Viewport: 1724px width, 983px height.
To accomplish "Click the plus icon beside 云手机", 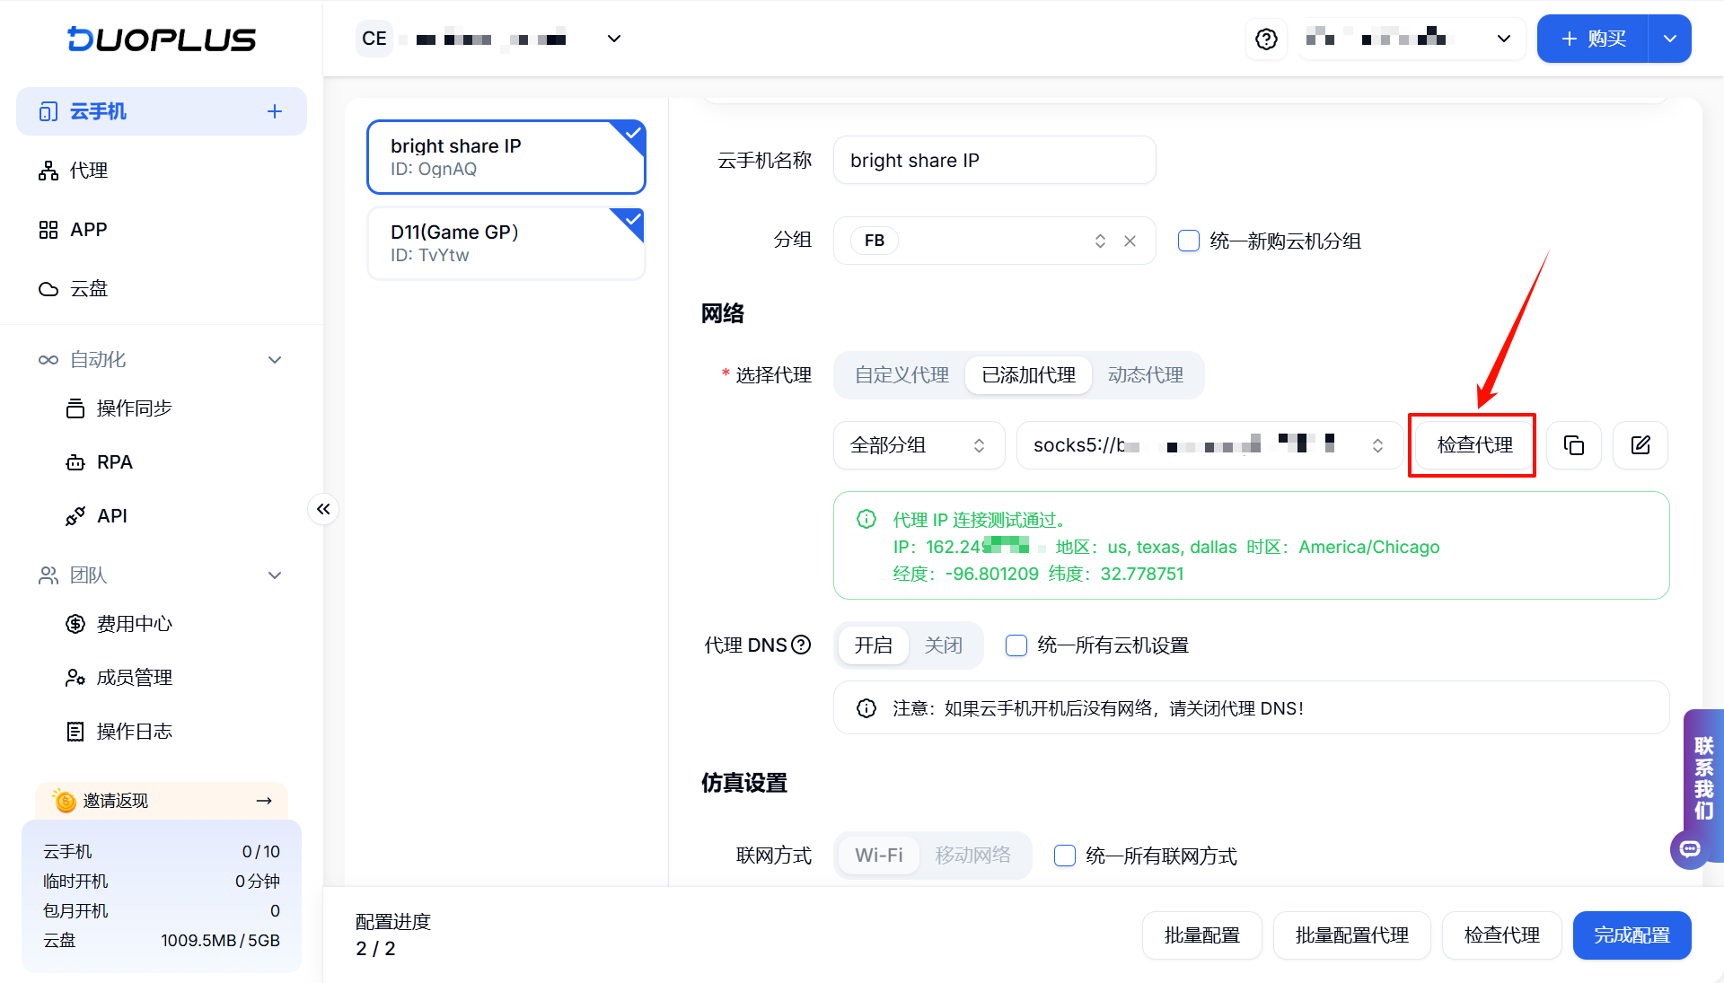I will [275, 111].
